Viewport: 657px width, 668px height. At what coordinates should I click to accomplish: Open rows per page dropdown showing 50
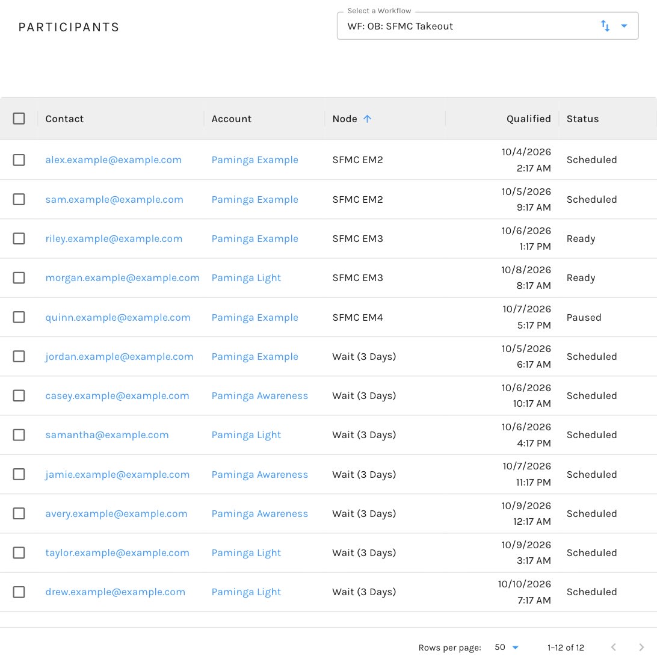coord(506,647)
